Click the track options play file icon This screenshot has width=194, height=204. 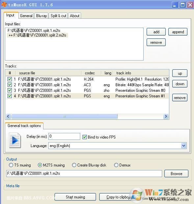coord(15,140)
